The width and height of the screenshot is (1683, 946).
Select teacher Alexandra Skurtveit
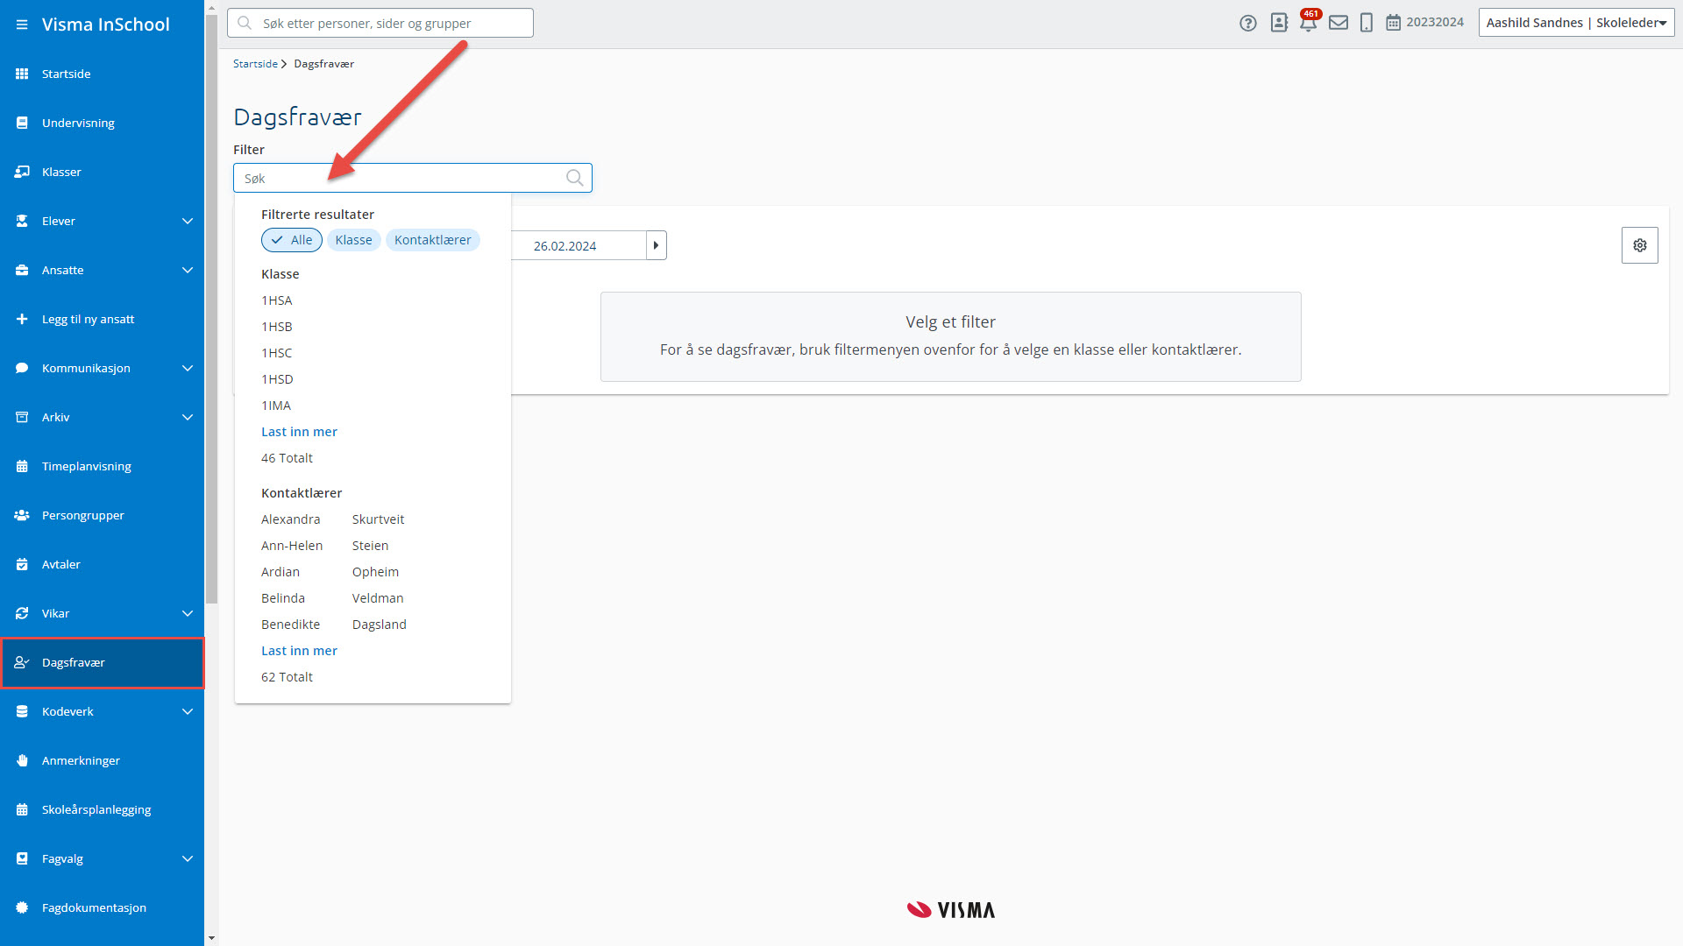[333, 519]
